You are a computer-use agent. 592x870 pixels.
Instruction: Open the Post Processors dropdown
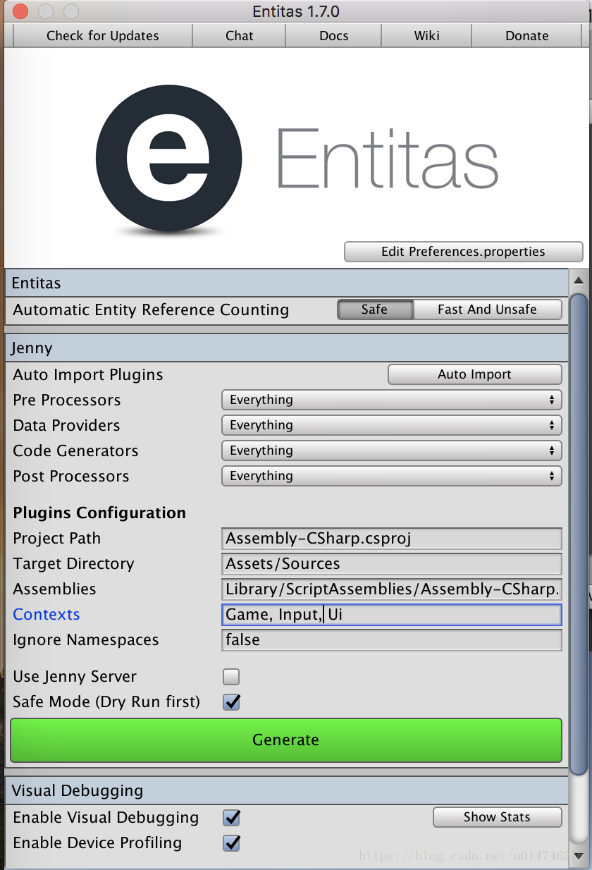click(x=391, y=476)
